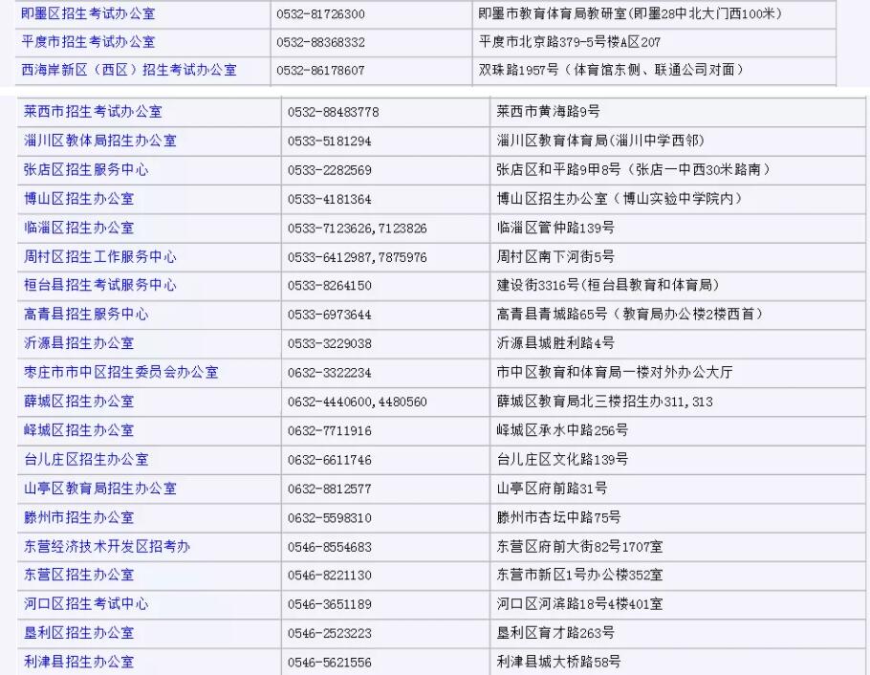This screenshot has height=675, width=870.
Task: Open the 枣庄市市中区招生委员会办公室 link
Action: click(x=120, y=372)
